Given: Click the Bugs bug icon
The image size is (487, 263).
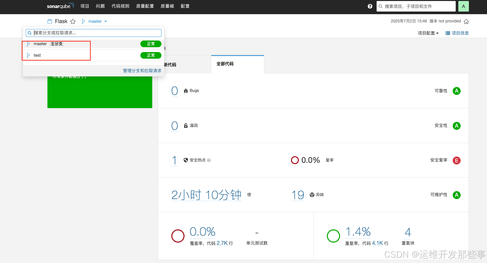Looking at the screenshot, I should tap(186, 91).
